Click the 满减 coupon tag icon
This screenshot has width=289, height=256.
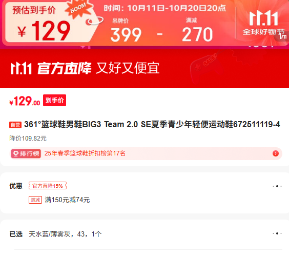(35, 200)
